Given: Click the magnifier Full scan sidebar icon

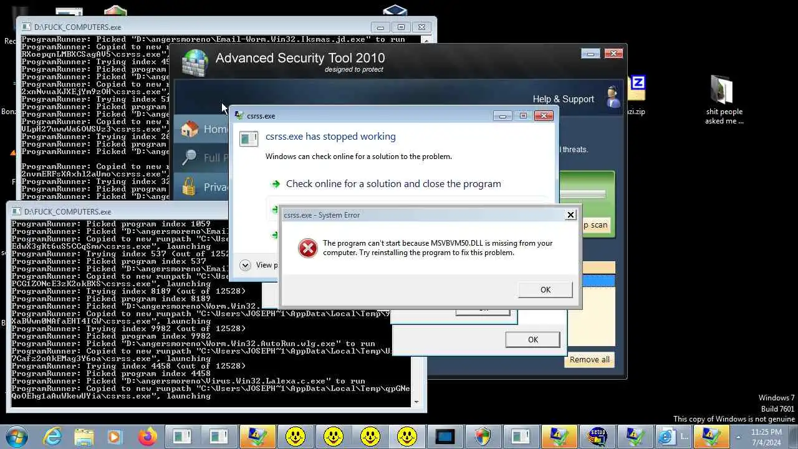Looking at the screenshot, I should [x=190, y=158].
